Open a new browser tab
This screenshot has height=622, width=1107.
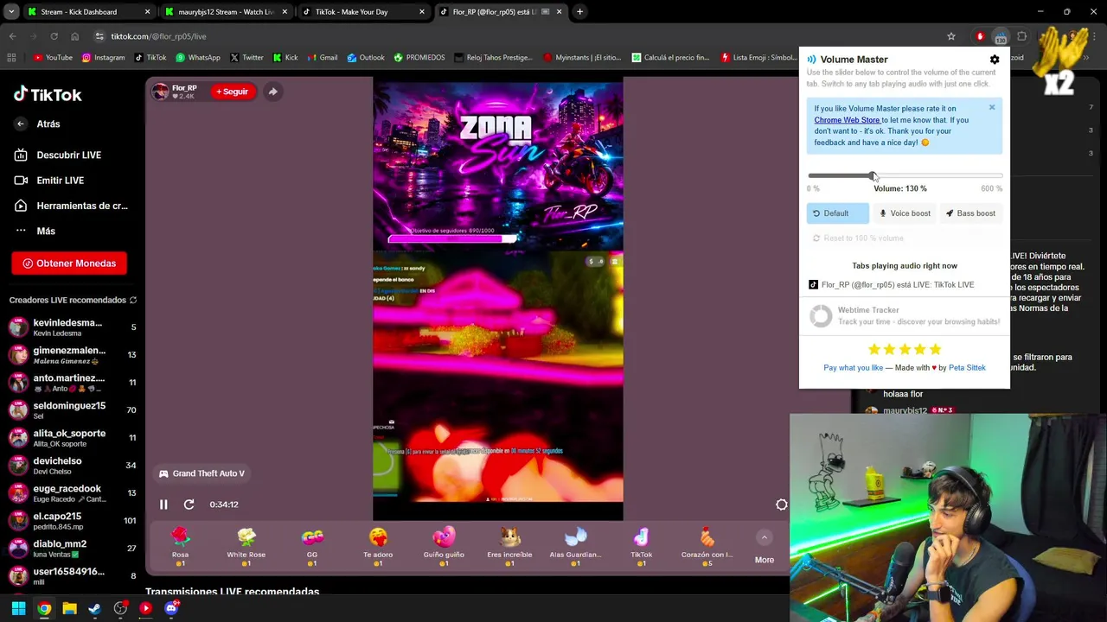[x=579, y=11]
